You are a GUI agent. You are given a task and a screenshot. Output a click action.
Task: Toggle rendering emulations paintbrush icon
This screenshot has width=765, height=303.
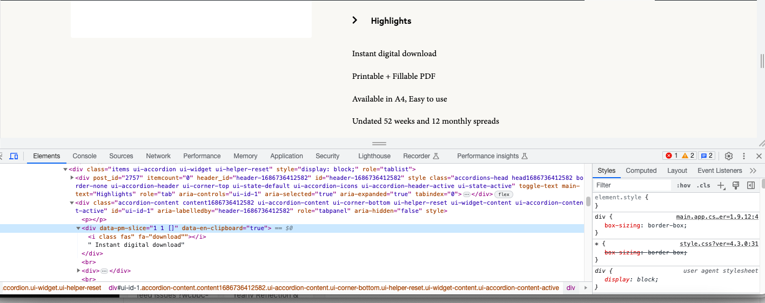(x=735, y=185)
